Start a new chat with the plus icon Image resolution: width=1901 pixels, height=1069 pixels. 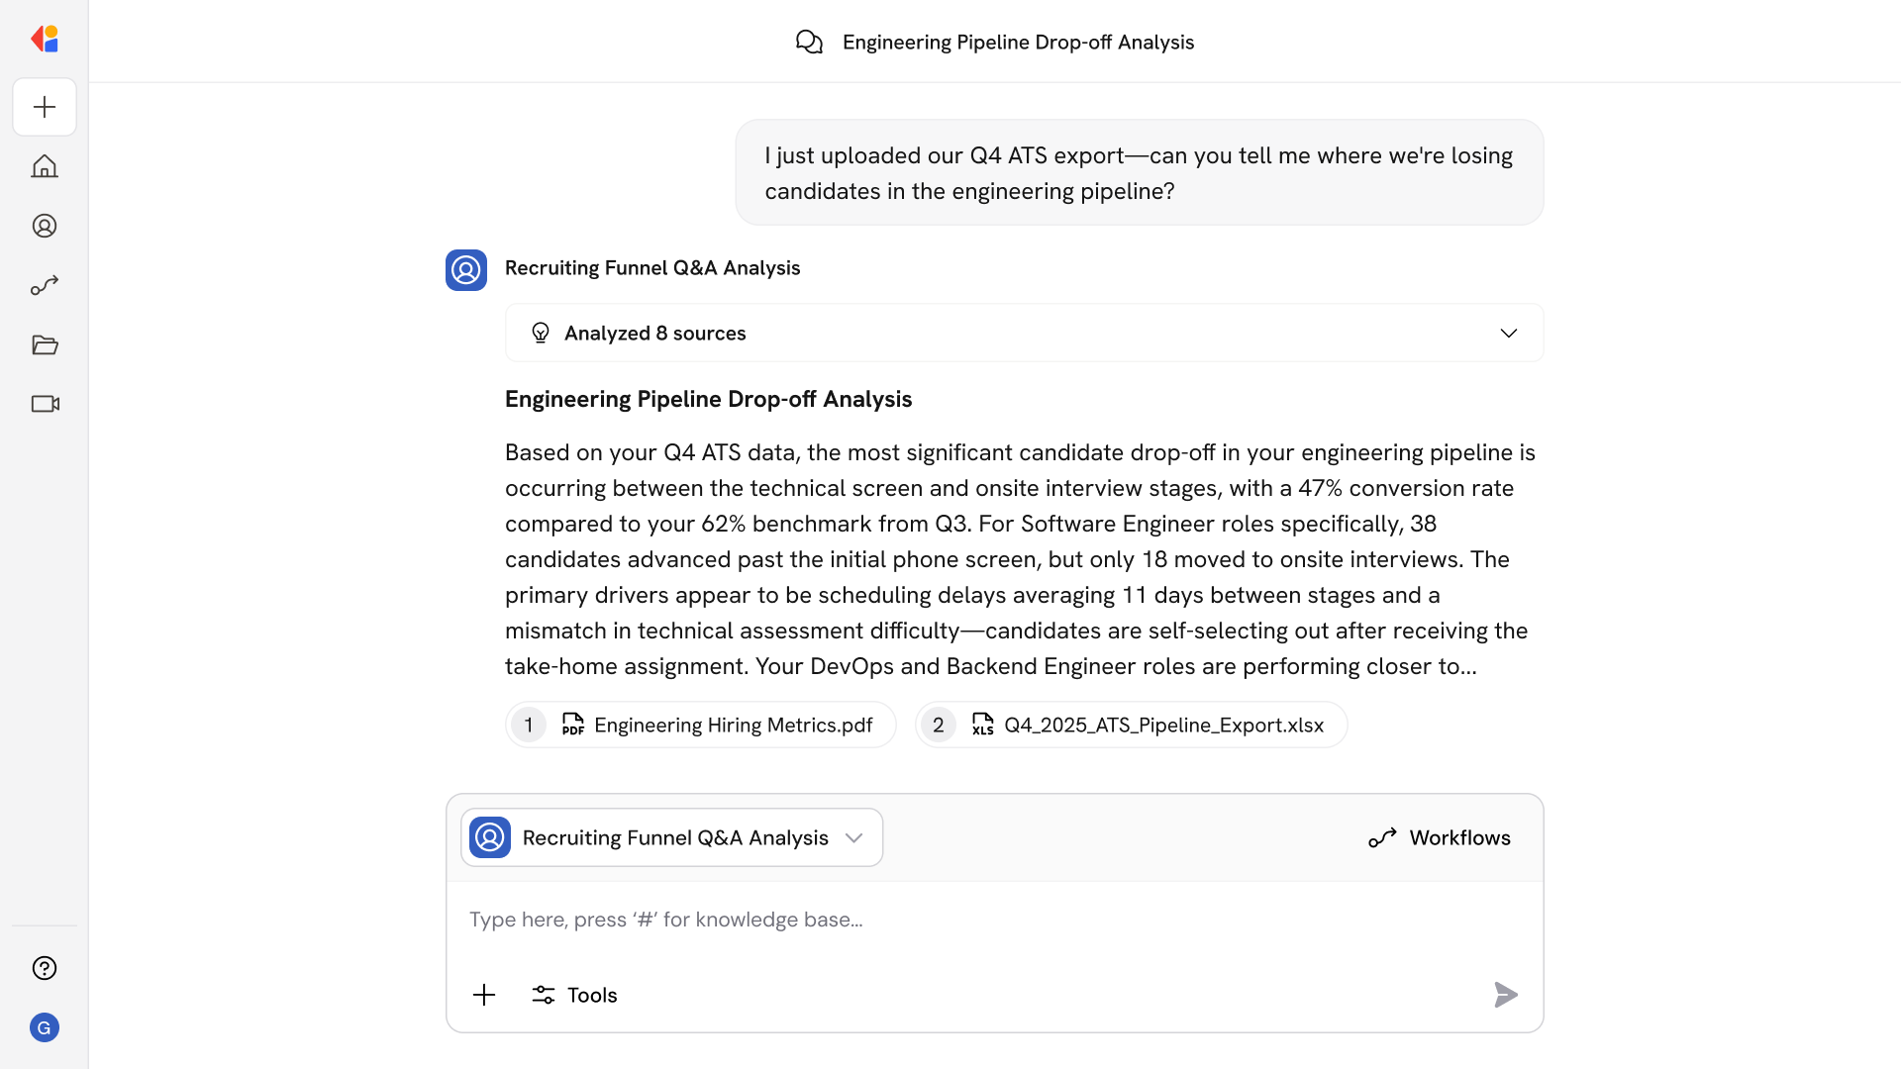tap(44, 107)
